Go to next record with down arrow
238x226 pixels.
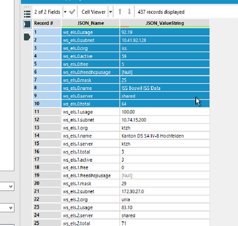tap(129, 12)
